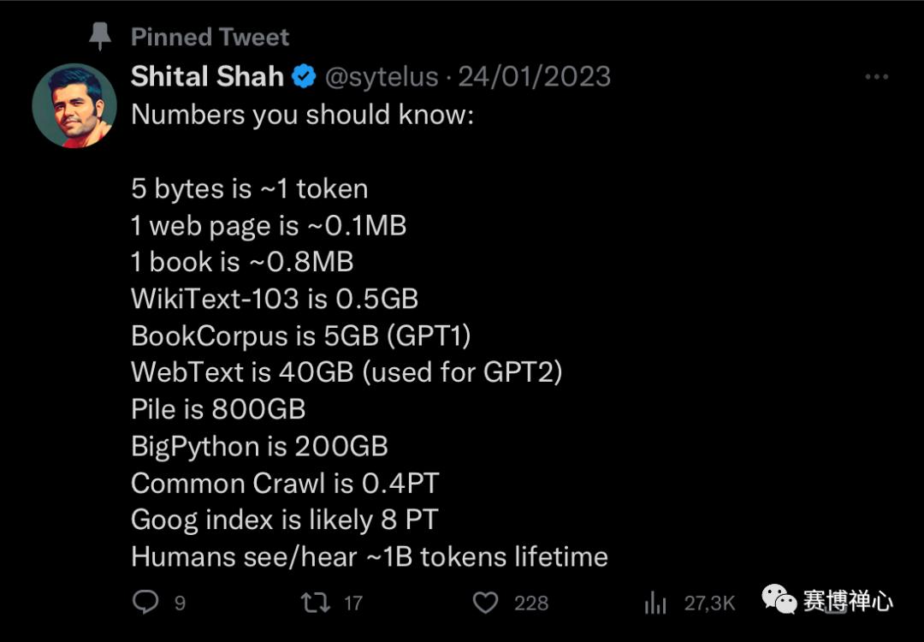The height and width of the screenshot is (642, 924).
Task: Select the tweet date 24/01/2023
Action: point(535,76)
